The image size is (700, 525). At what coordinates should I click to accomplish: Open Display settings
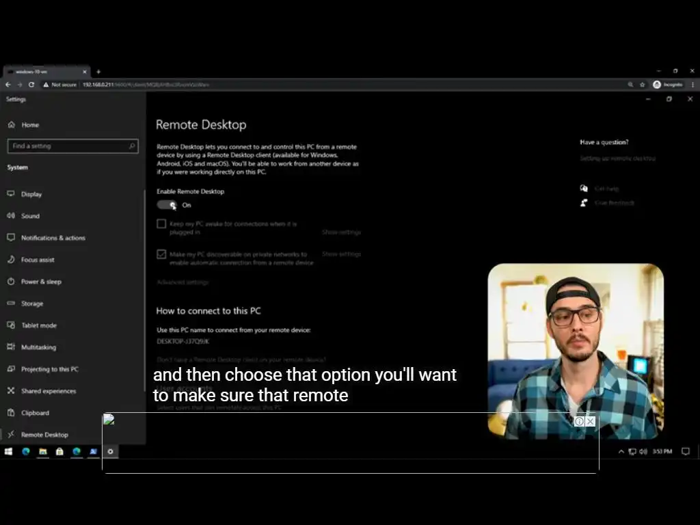coord(25,194)
